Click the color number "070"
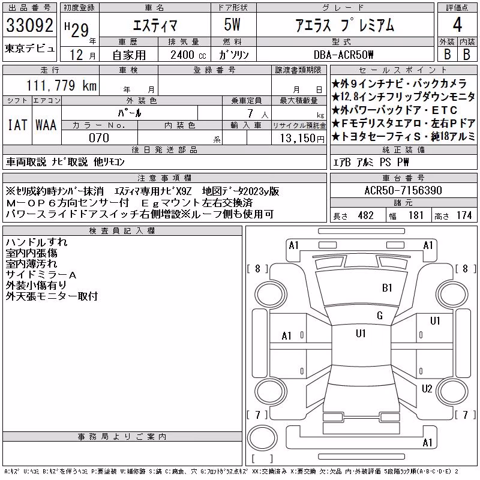The image size is (480, 480). click(99, 138)
